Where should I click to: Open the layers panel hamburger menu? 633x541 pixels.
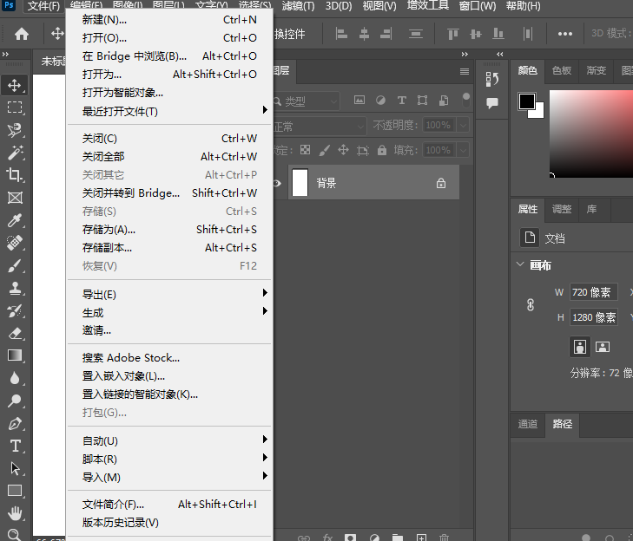[465, 71]
